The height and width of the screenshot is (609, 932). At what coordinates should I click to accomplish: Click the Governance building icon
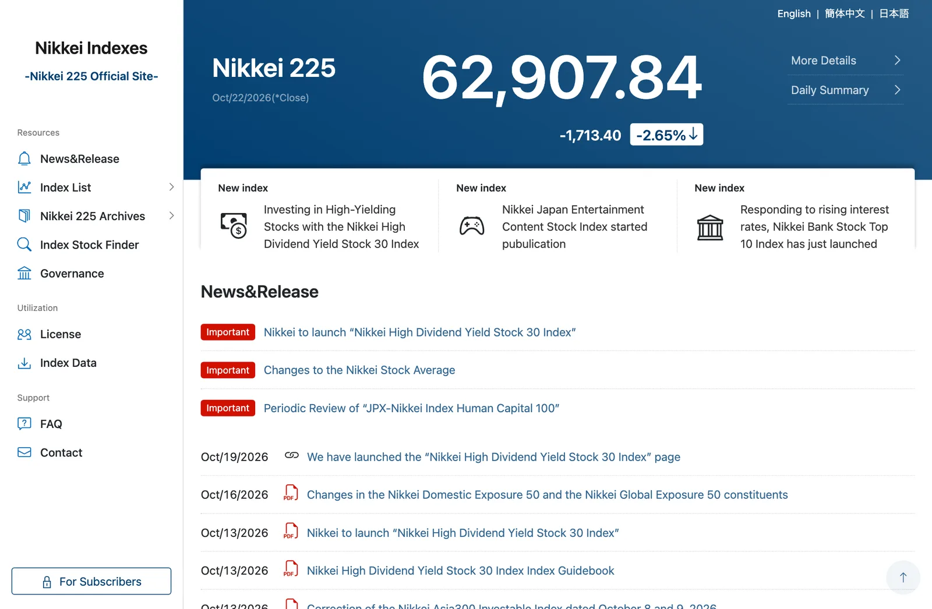(x=24, y=273)
